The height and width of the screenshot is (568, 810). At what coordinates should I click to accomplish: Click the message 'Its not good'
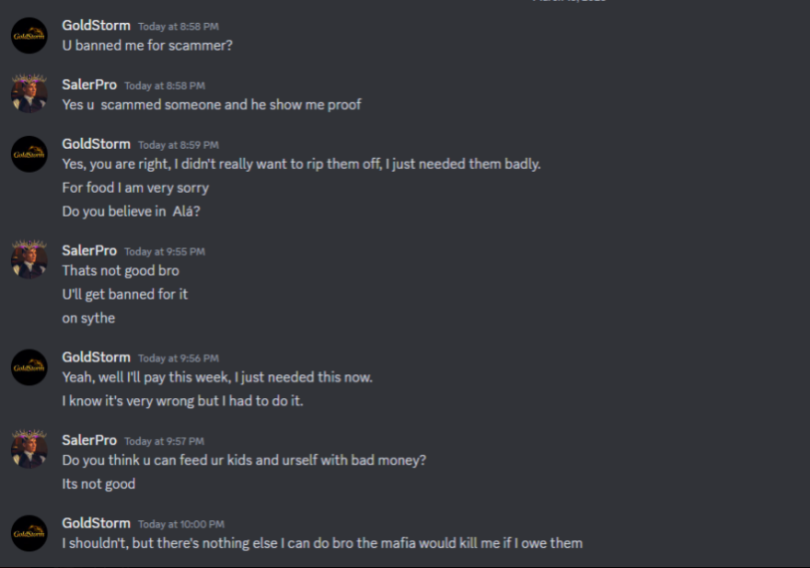98,484
